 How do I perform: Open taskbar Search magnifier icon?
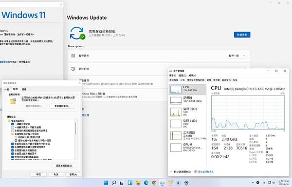[114, 183]
